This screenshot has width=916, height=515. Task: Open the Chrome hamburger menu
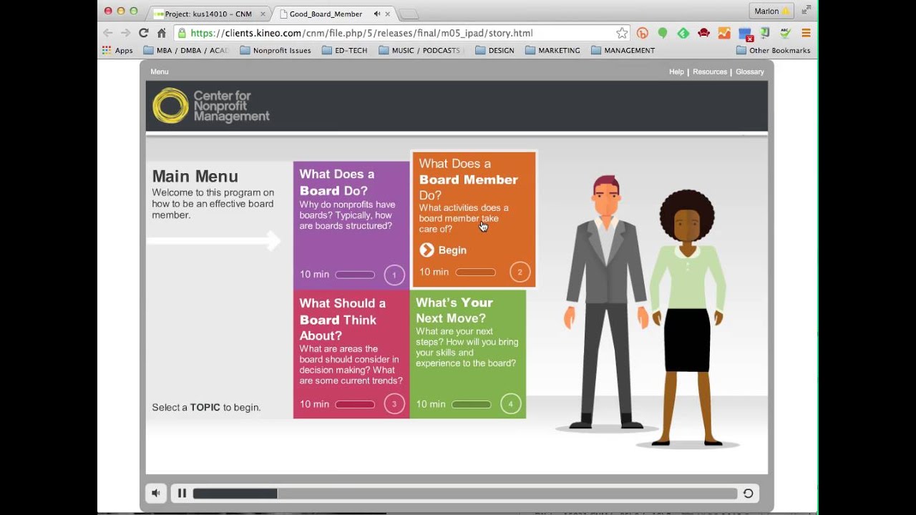806,33
